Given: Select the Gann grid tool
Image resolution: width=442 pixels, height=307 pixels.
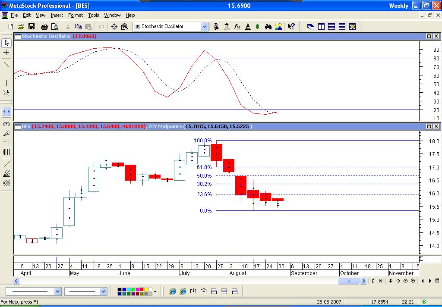Looking at the screenshot, I should click(6, 183).
